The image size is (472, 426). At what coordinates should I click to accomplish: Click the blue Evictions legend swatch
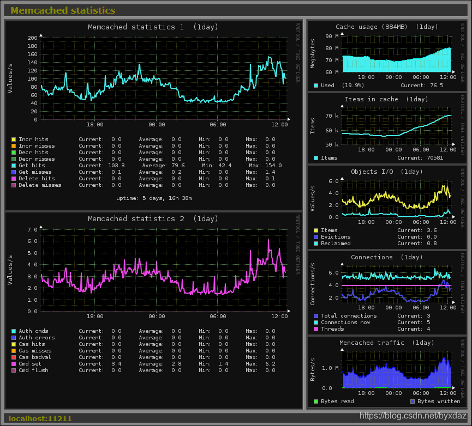pos(316,237)
